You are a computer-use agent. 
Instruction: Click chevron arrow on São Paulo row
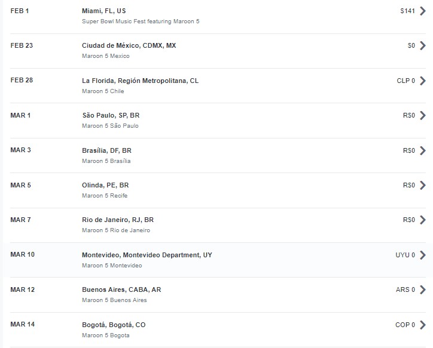point(422,115)
